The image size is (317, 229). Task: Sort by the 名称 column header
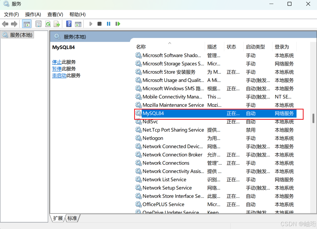point(169,47)
